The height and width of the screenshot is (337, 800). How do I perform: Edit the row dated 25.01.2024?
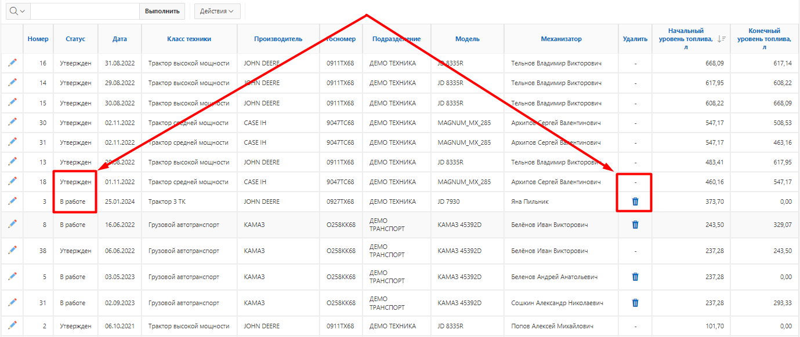click(12, 201)
